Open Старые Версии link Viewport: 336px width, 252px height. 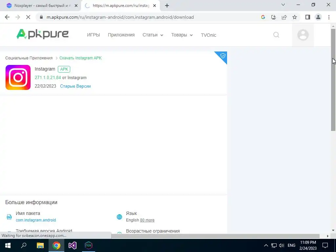click(x=75, y=86)
